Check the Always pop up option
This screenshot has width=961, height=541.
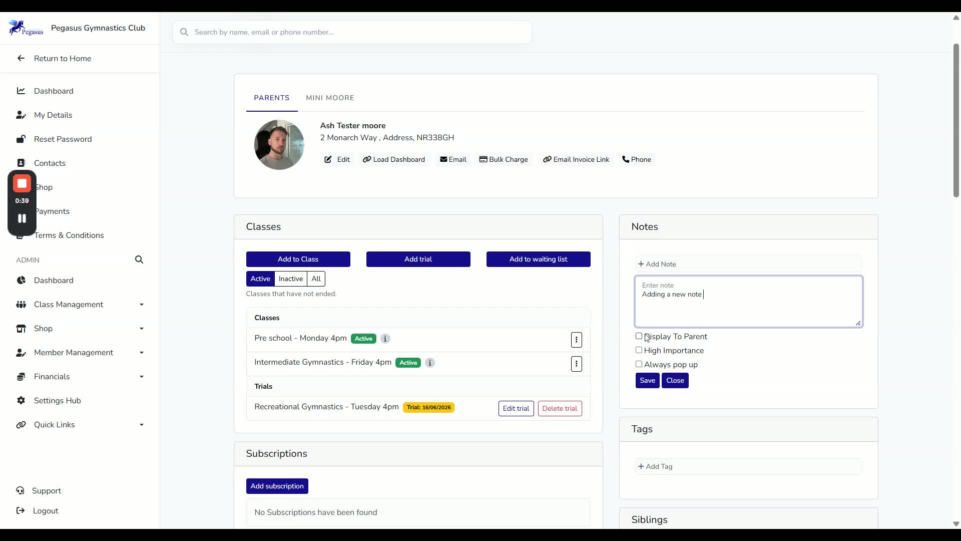point(639,364)
